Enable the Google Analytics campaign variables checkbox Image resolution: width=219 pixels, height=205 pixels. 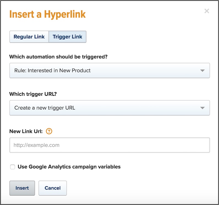pos(12,167)
